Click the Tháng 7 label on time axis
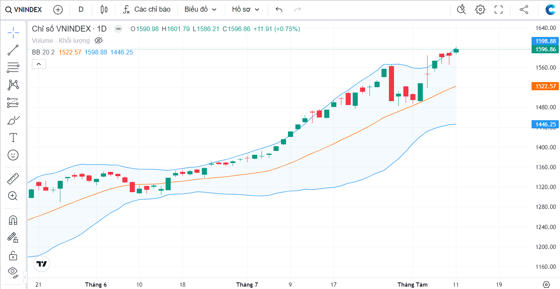This screenshot has height=289, width=560. (247, 285)
